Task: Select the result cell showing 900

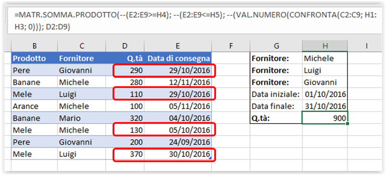Action: pos(325,118)
